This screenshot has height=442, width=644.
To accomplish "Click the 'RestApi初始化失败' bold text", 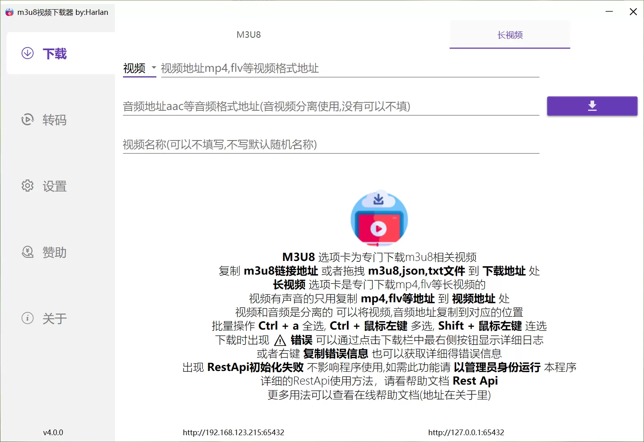I will point(256,367).
